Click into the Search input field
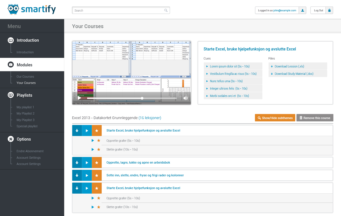 coord(118,10)
